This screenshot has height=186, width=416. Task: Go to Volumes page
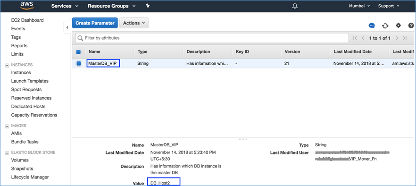pos(20,160)
